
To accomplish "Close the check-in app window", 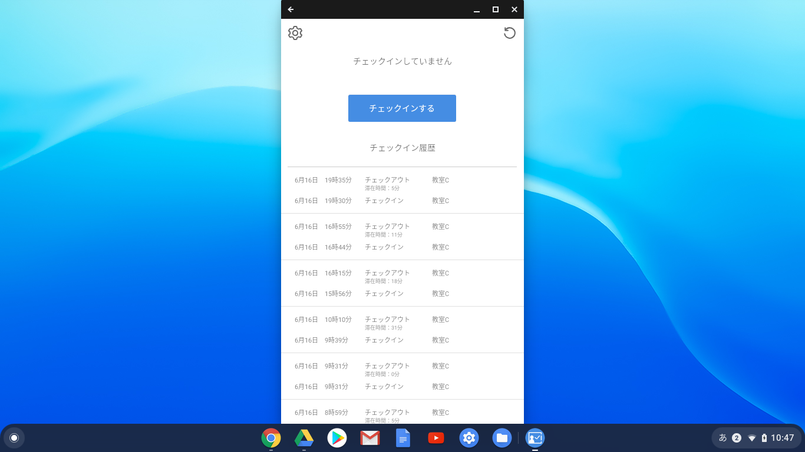I will tap(514, 9).
